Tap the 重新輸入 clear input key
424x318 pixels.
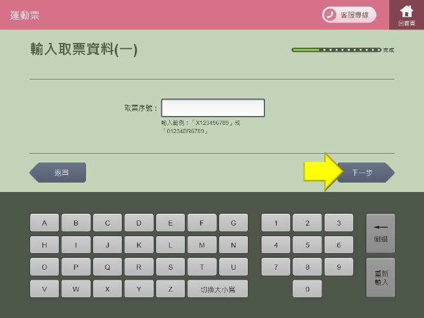pos(381,277)
